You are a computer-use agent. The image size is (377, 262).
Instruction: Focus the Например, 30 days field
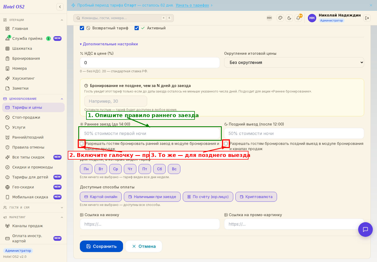tap(116, 101)
